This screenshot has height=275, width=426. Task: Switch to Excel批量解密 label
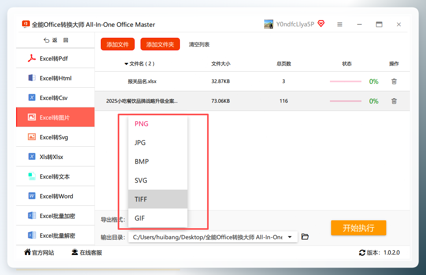tap(57, 236)
